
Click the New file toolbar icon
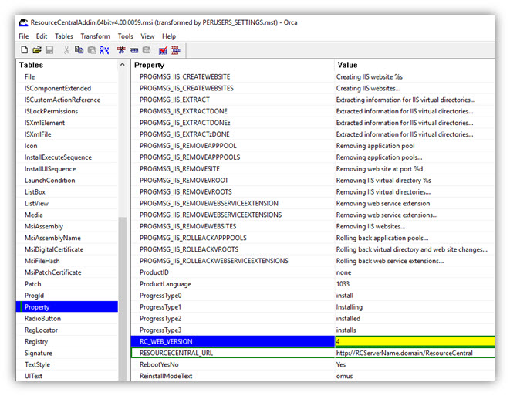(25, 50)
